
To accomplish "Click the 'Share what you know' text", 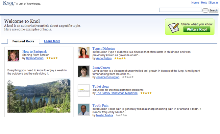I will [x=197, y=24].
